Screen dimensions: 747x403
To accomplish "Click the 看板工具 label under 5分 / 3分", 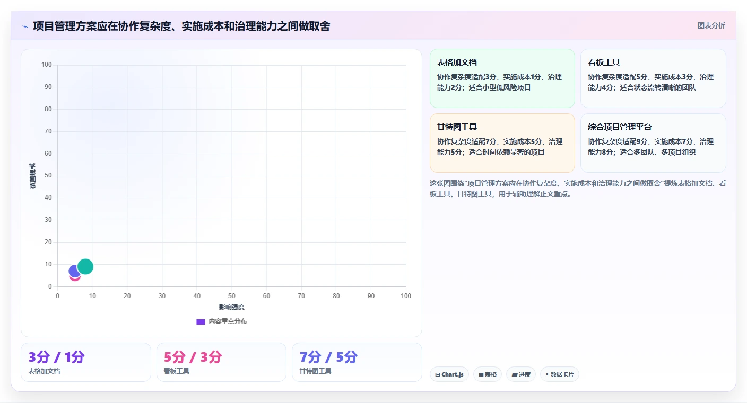I will [177, 371].
